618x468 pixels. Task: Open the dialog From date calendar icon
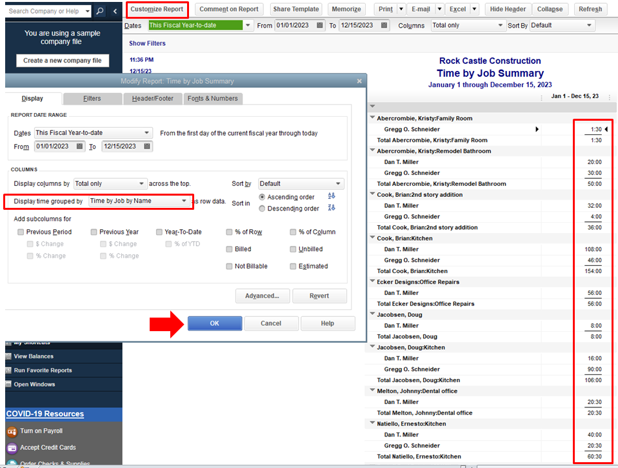pyautogui.click(x=79, y=147)
